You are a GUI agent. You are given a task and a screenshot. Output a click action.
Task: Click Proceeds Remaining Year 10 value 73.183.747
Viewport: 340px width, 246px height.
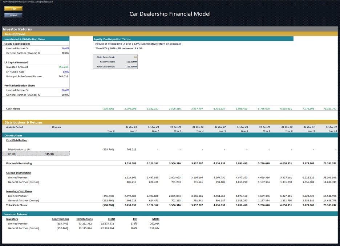pos(330,163)
